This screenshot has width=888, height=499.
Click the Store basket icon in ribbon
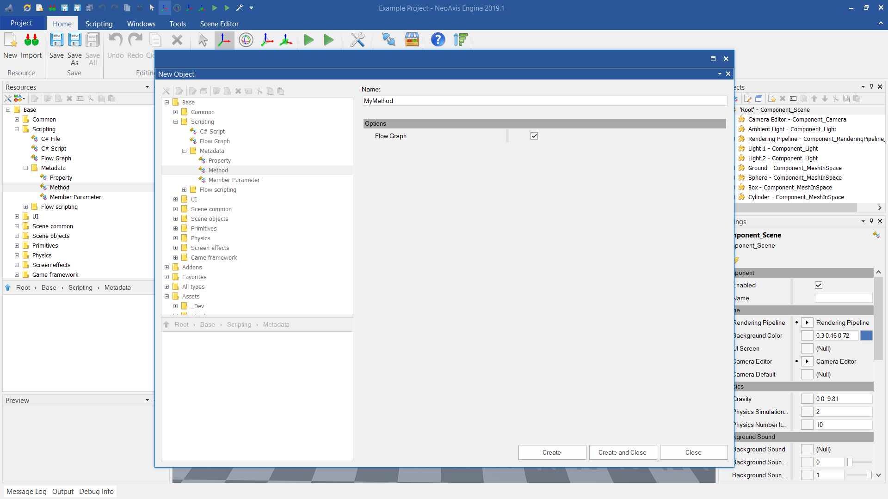coord(412,40)
